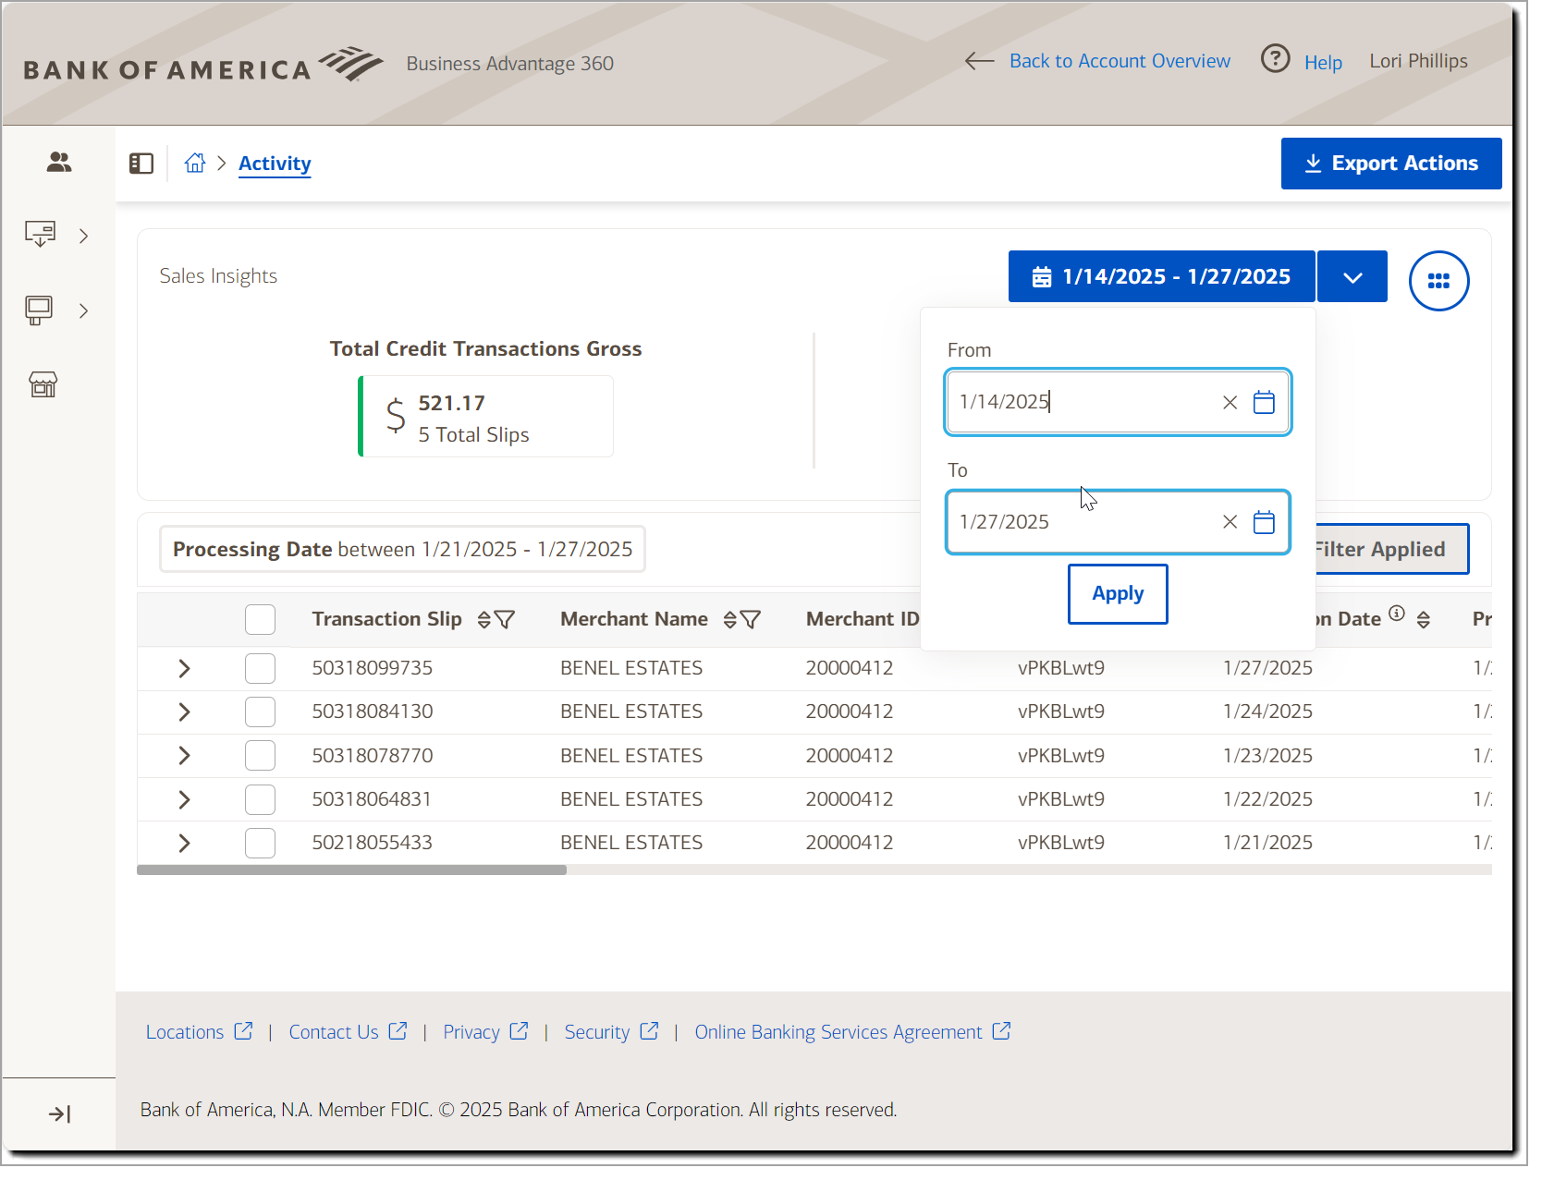The width and height of the screenshot is (1542, 1180).
Task: Expand the monitor download sidebar submenu chevron
Action: (84, 238)
